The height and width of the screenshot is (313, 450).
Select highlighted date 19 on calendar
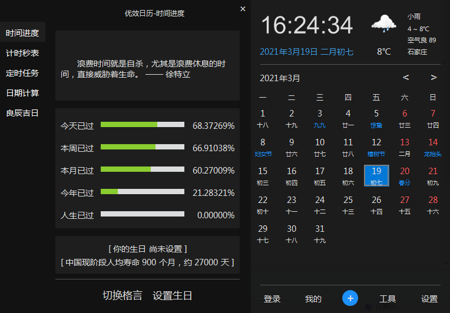(x=376, y=175)
